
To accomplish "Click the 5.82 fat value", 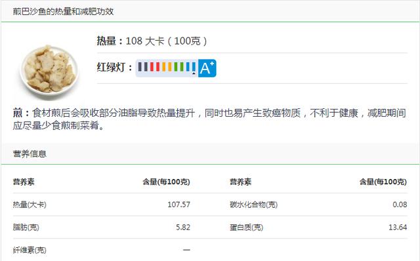I will tap(183, 228).
